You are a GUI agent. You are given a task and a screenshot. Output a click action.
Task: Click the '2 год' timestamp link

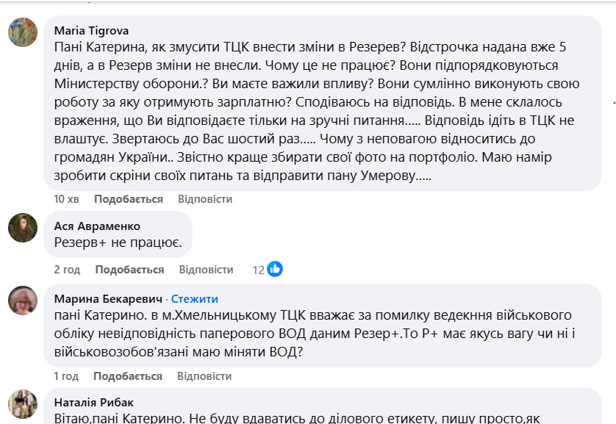[67, 270]
